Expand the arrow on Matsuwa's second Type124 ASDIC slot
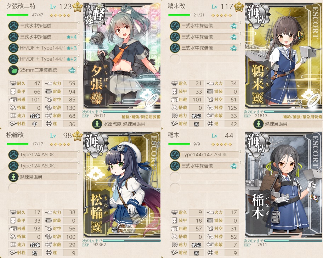This screenshot has width=323, height=258. [78, 162]
